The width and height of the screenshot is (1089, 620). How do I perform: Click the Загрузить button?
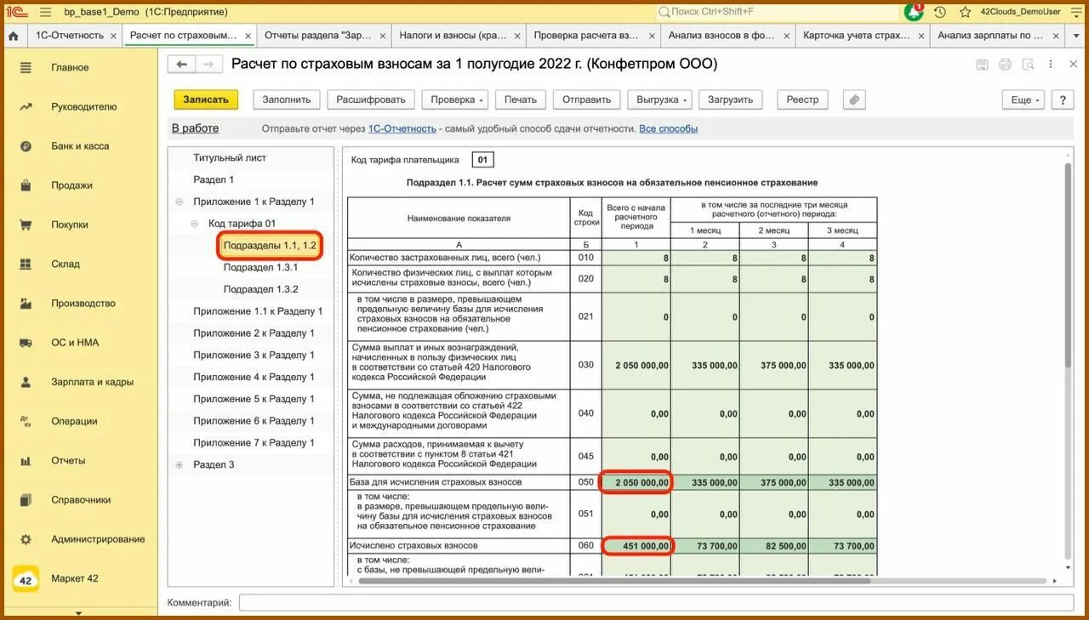point(730,100)
